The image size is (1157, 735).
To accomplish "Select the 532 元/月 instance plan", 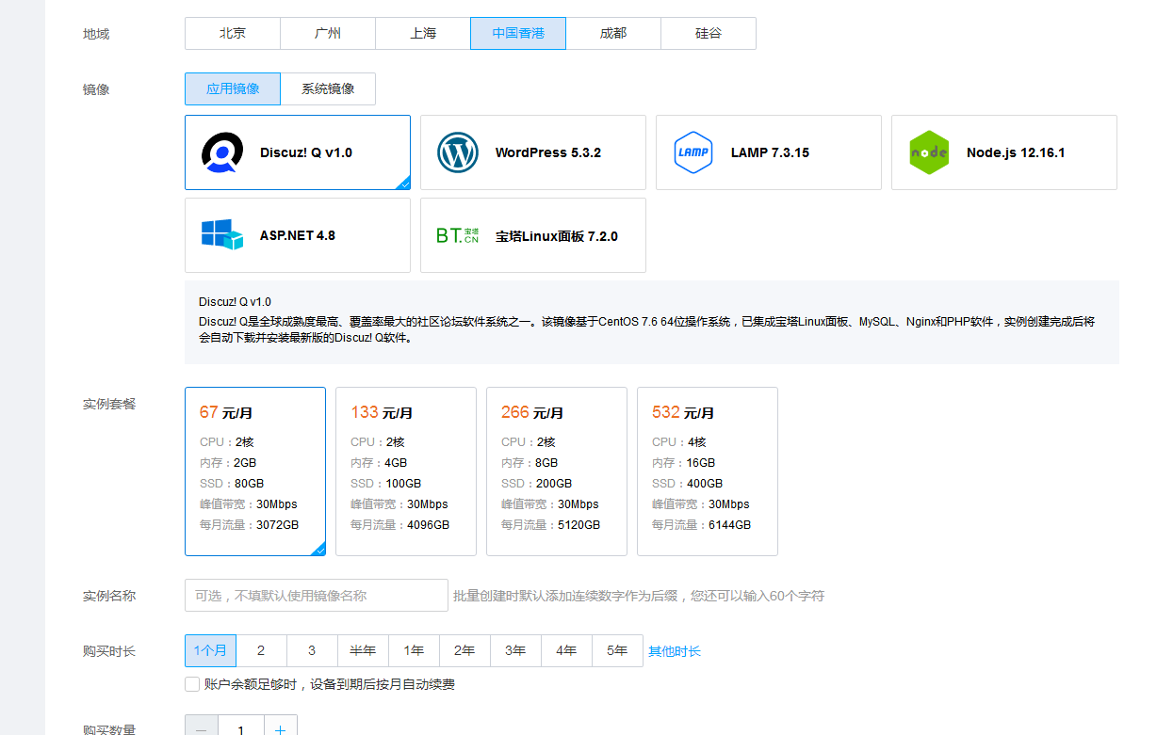I will pyautogui.click(x=708, y=471).
